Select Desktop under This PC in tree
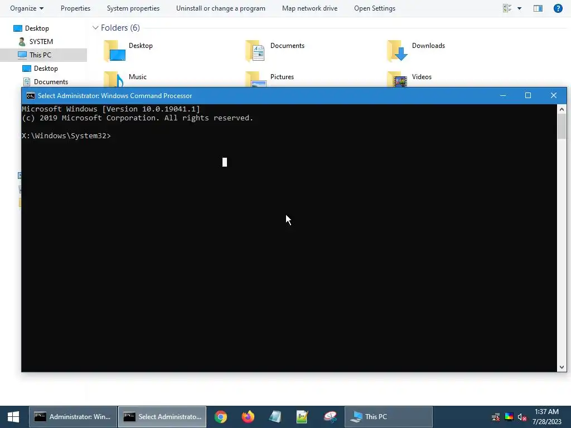This screenshot has height=428, width=571. coord(46,69)
